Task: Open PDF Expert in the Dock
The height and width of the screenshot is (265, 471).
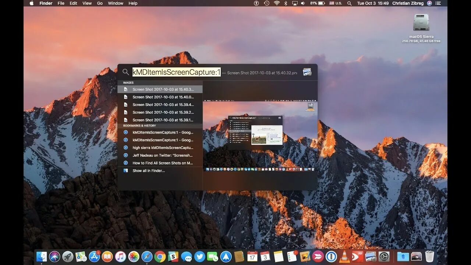Action: [x=358, y=257]
